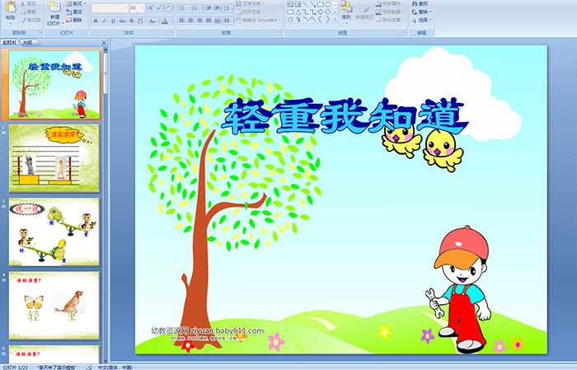Open Shape Fill (形状填充) color menu
Viewport: 577px width, 370px height.
click(390, 3)
